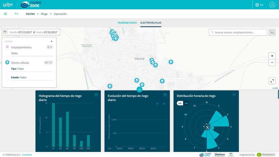
Task: Zoom in on the map
Action: (x=272, y=56)
